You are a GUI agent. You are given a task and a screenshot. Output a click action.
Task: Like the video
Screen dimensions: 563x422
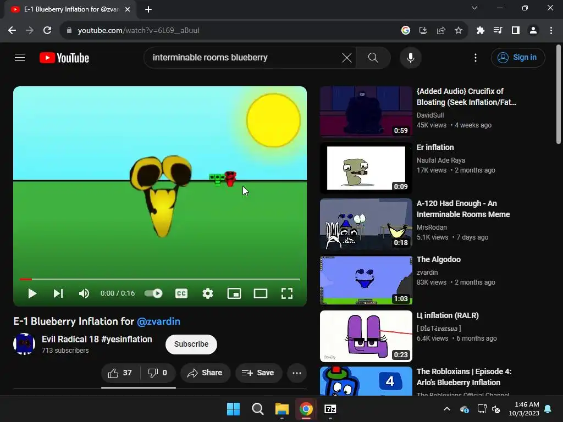120,373
